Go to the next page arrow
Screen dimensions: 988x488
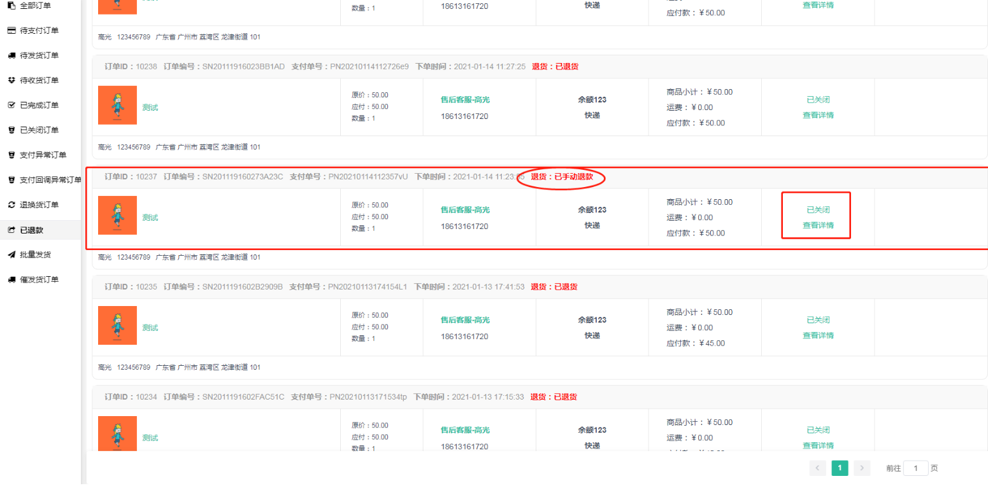click(x=862, y=468)
